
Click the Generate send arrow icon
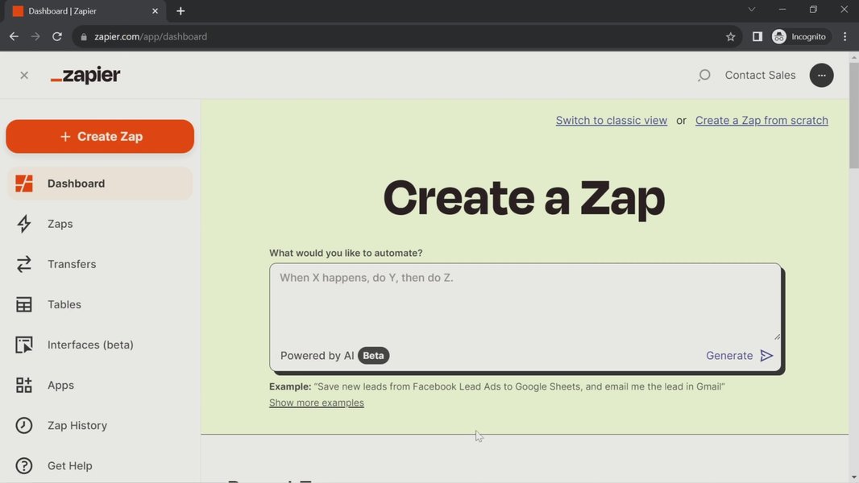coord(766,355)
